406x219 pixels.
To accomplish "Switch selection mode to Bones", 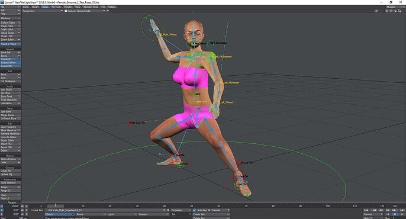I will (91, 214).
